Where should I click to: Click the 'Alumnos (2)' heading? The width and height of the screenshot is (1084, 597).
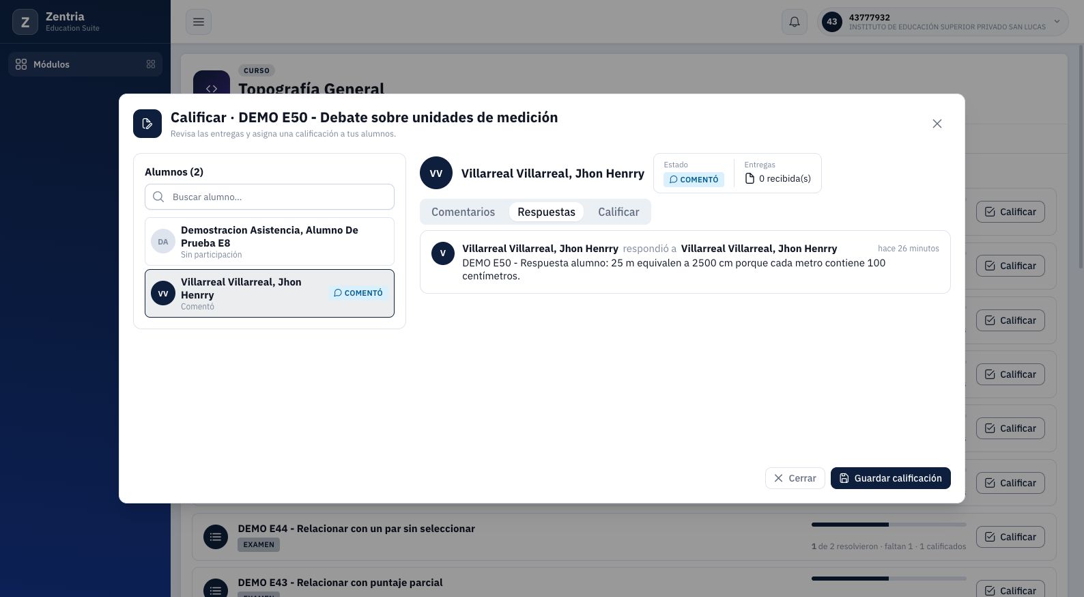tap(174, 172)
